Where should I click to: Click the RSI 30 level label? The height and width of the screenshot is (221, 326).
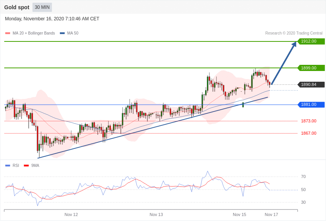(x=303, y=202)
